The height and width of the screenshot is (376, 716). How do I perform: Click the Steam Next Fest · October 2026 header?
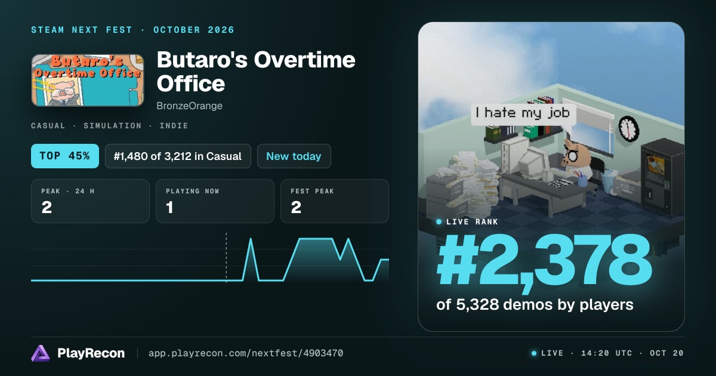[132, 30]
